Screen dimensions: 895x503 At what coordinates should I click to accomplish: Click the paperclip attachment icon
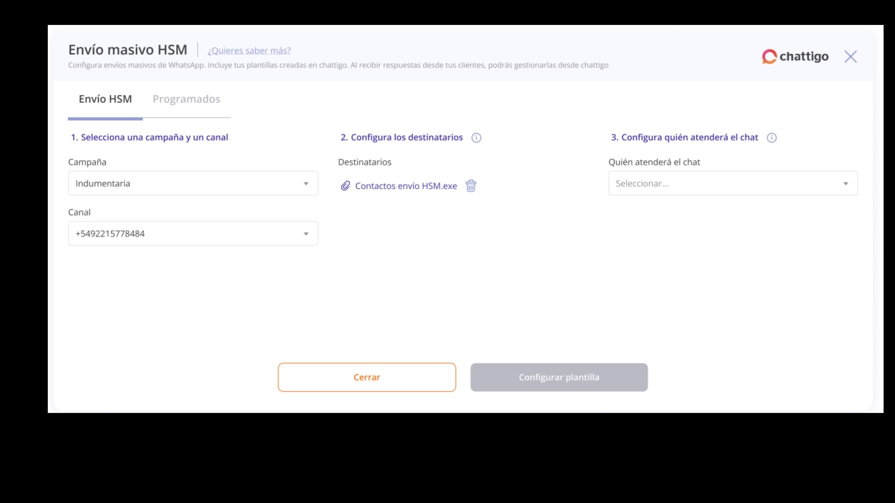point(346,186)
